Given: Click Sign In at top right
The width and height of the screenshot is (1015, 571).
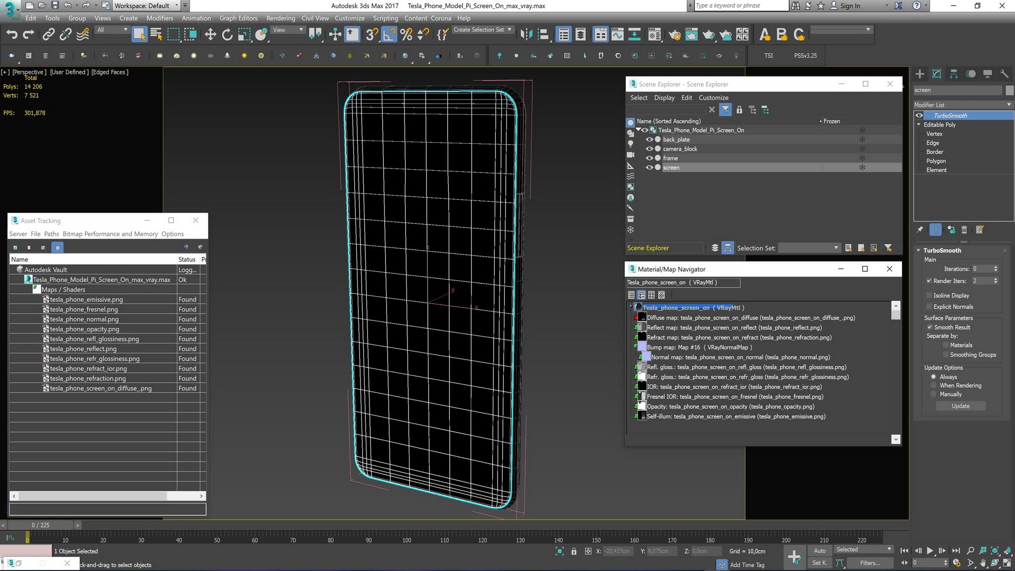Looking at the screenshot, I should pyautogui.click(x=850, y=6).
